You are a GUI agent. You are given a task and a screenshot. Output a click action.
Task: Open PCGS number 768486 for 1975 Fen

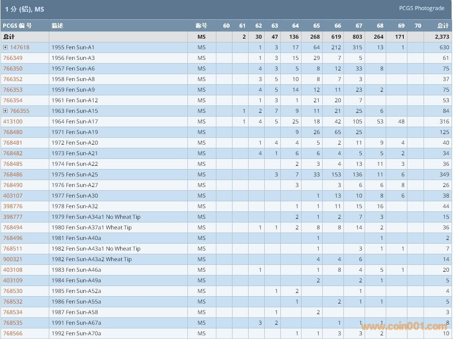click(x=13, y=175)
